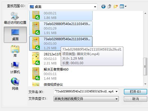The height and width of the screenshot is (111, 148).
Task: Click the file list scroll down arrow
Action: 145,84
